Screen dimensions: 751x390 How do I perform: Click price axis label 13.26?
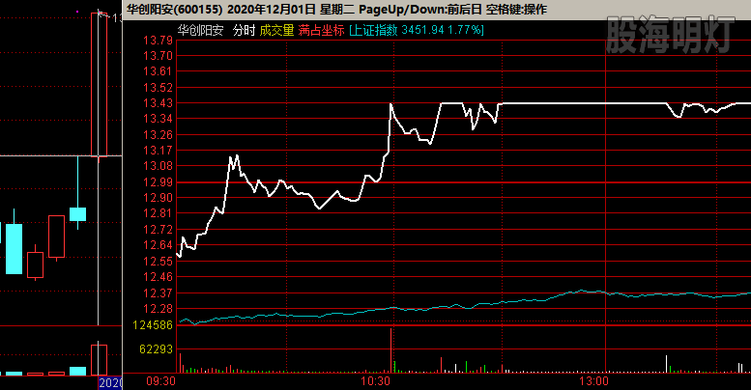pyautogui.click(x=159, y=135)
